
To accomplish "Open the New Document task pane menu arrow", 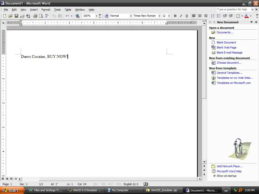I will (251, 22).
